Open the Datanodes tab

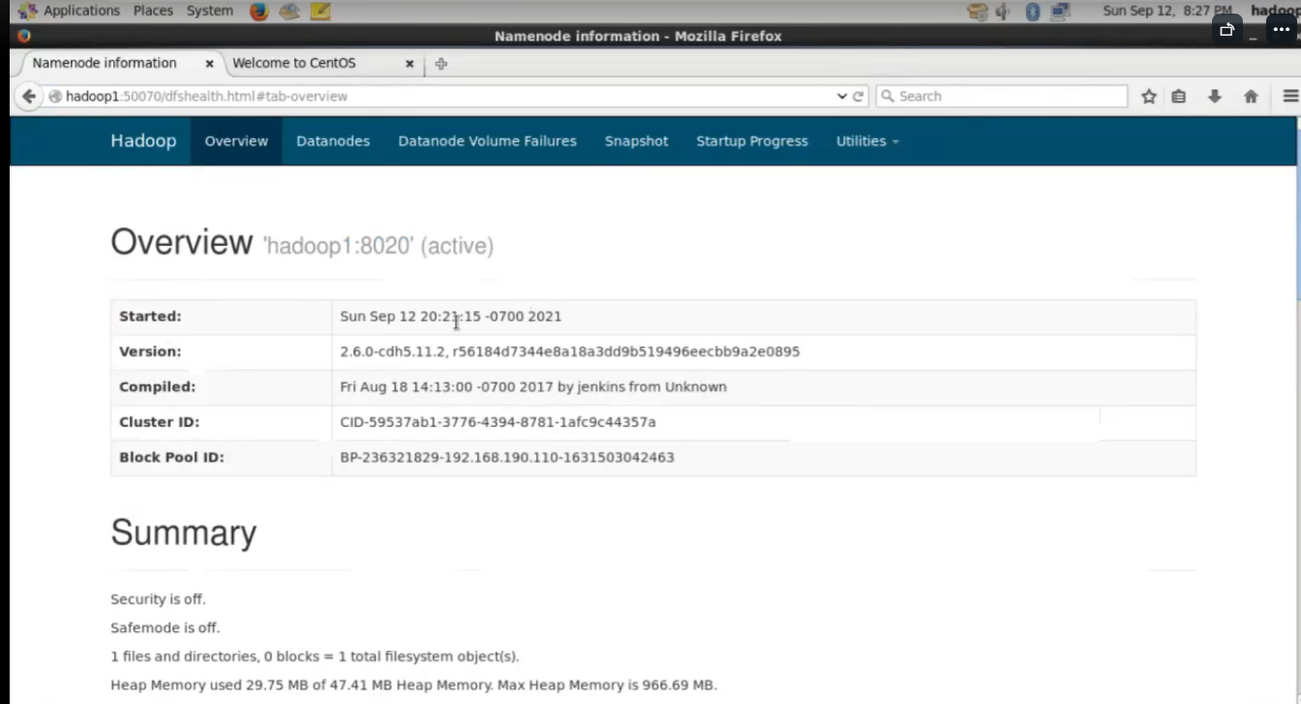333,141
